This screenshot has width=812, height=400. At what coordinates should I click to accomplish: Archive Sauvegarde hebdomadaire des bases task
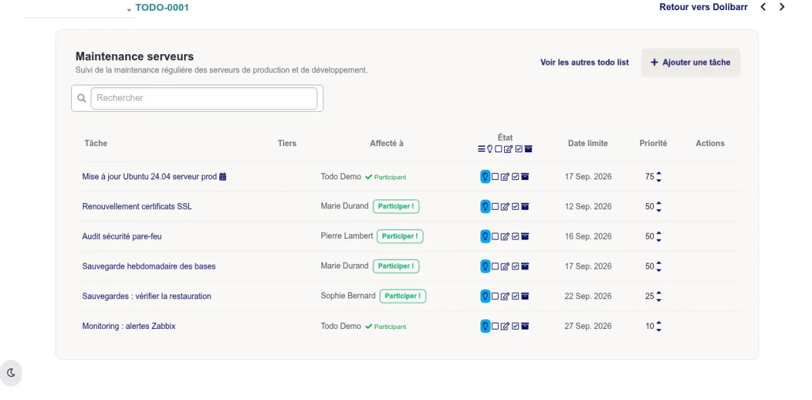525,266
